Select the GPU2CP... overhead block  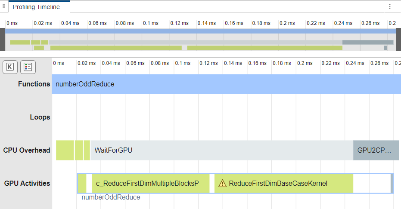[x=376, y=151]
